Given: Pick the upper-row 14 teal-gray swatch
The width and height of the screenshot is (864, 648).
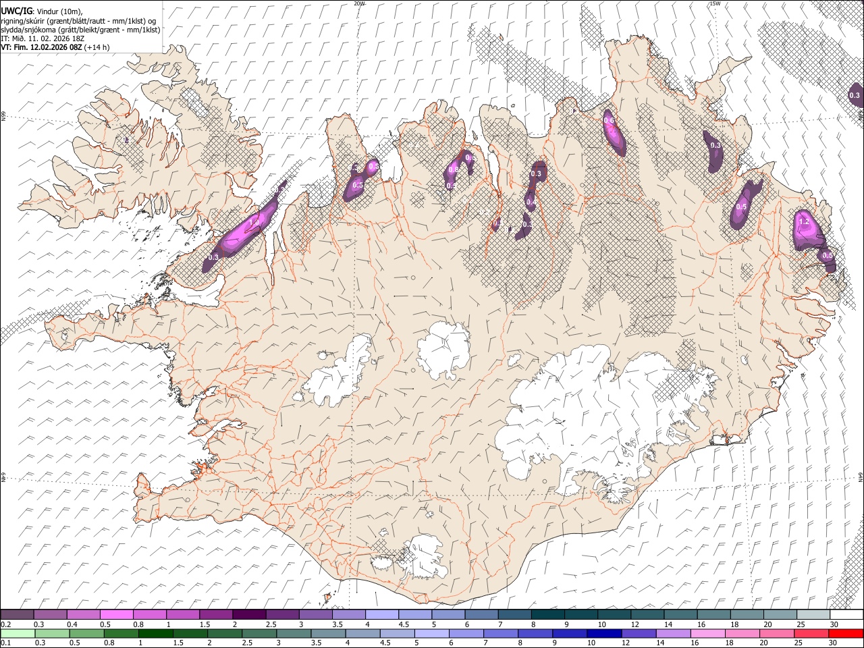Looking at the screenshot, I should (x=680, y=614).
